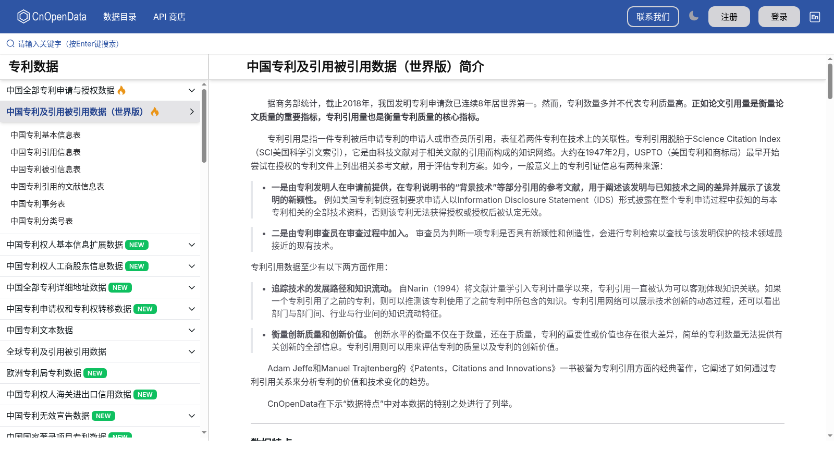
Task: Expand 全球专利及引用被引用数据 chevron
Action: click(x=192, y=352)
